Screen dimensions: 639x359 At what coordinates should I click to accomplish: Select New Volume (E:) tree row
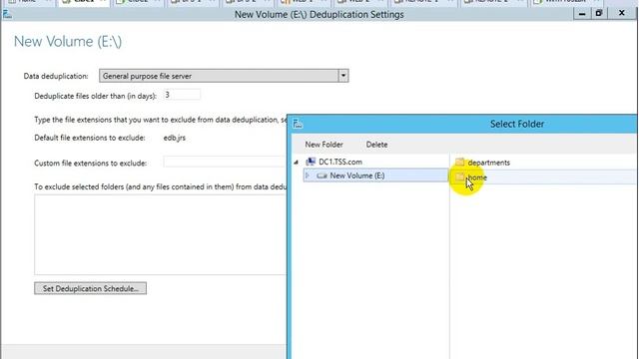click(x=375, y=176)
